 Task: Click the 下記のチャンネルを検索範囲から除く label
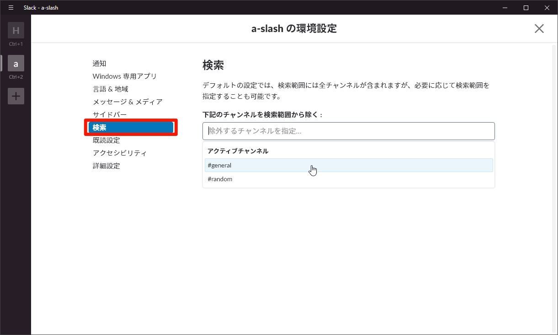[x=262, y=115]
